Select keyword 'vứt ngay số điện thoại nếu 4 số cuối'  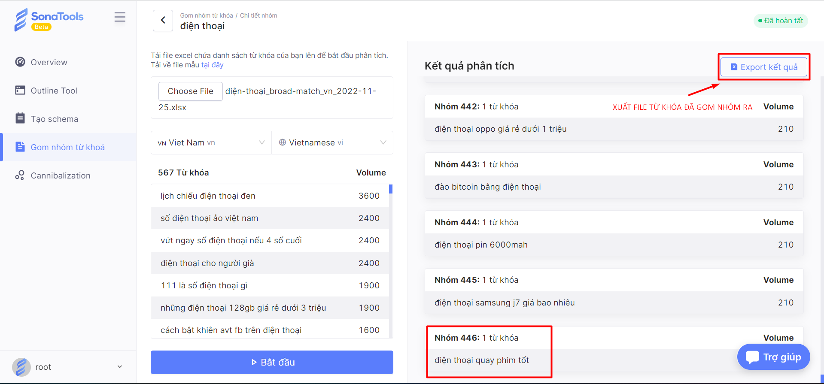click(270, 240)
